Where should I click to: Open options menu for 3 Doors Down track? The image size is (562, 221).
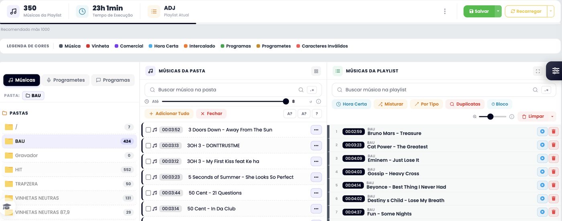(316, 130)
